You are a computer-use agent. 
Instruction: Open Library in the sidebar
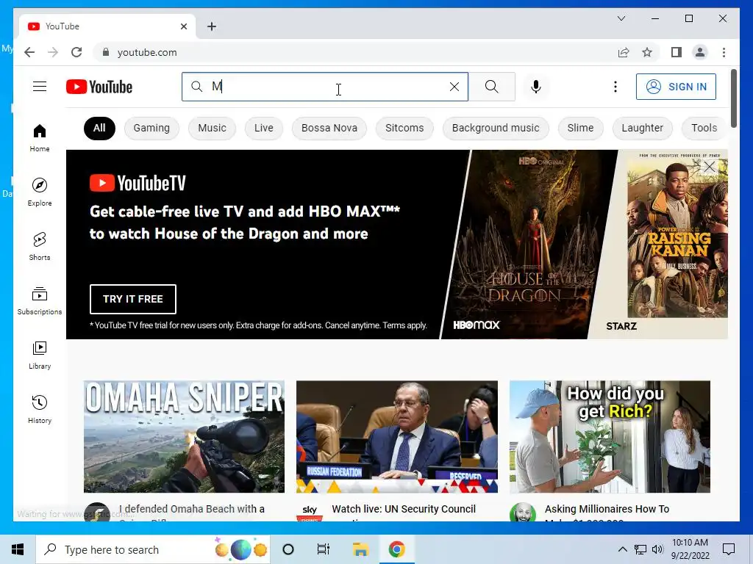click(x=40, y=355)
